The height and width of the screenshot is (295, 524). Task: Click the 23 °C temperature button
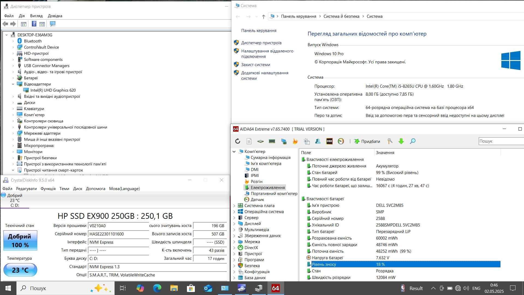[x=20, y=270]
